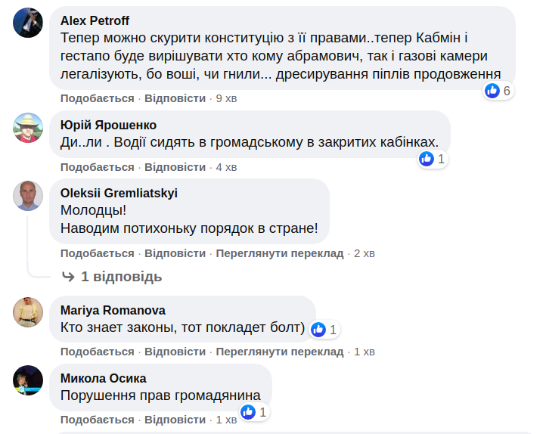Click the like reaction icon on Mariya Romanova's comment
The width and height of the screenshot is (546, 434).
coord(318,329)
